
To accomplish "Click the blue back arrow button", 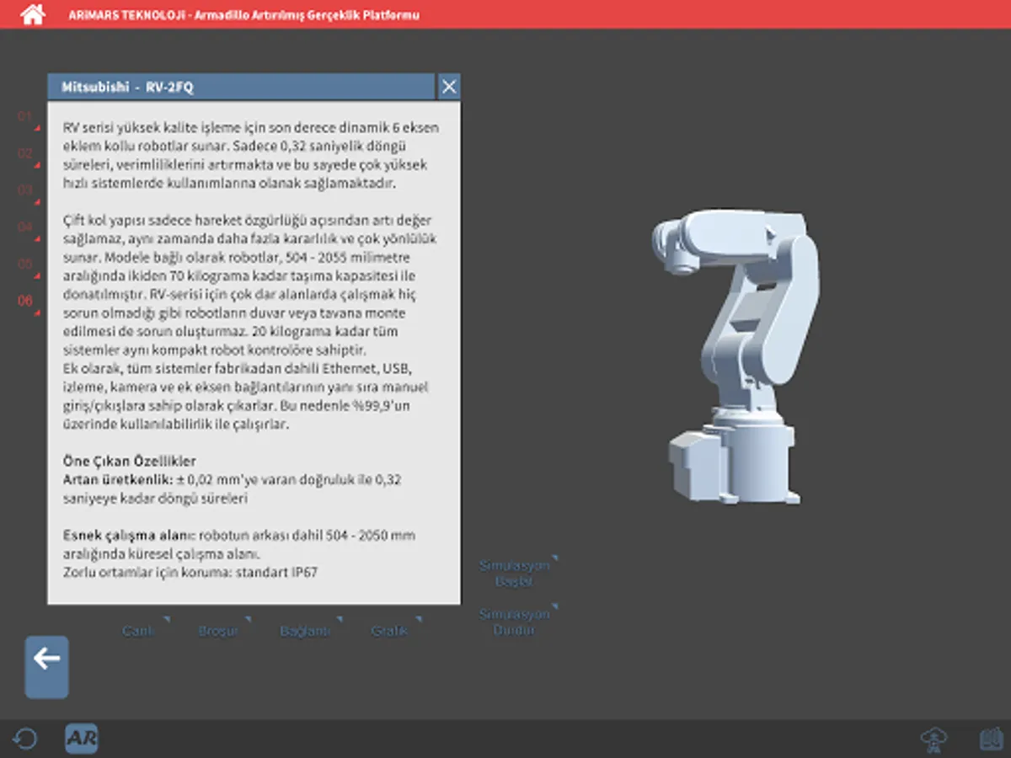I will [x=47, y=667].
